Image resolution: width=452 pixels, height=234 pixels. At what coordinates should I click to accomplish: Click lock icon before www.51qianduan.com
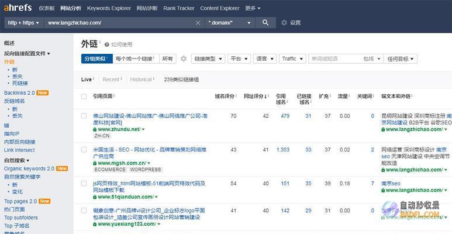point(95,197)
